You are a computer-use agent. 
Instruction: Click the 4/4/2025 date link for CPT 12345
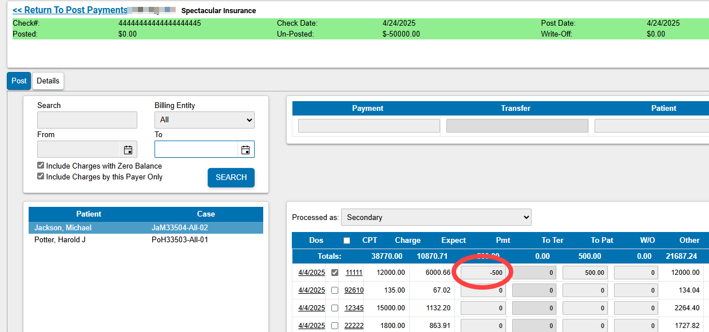click(311, 308)
